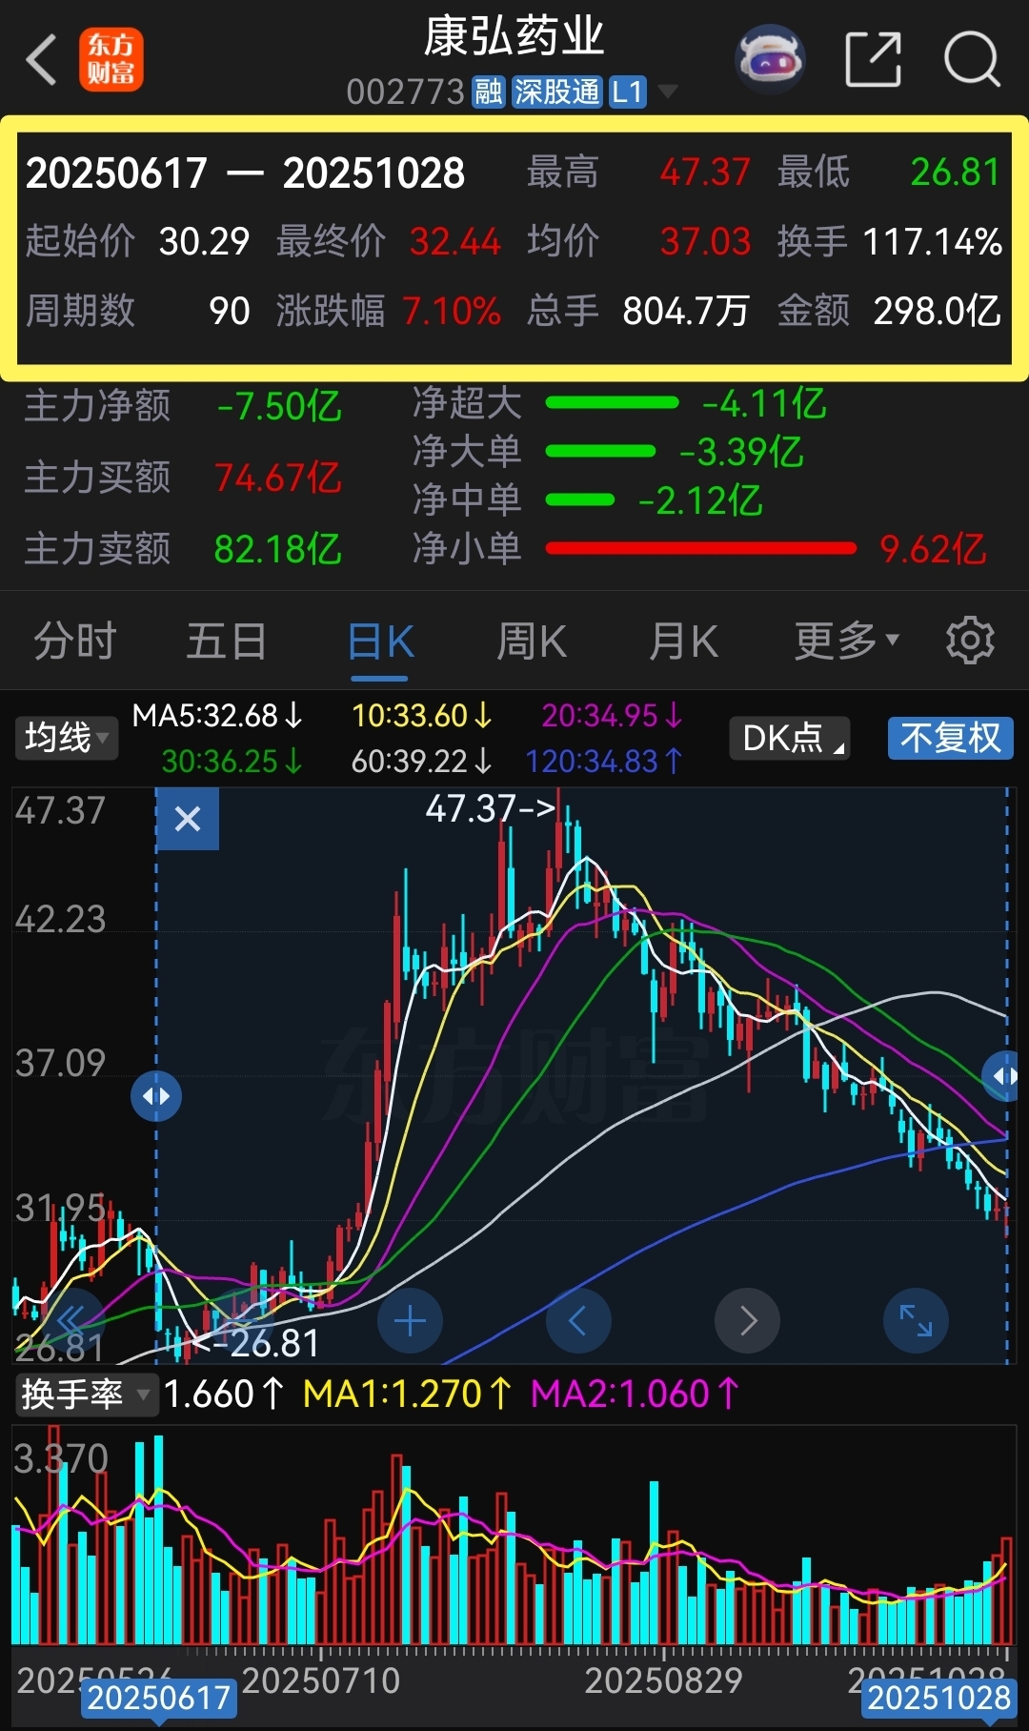The image size is (1029, 1731).
Task: Open the DK点 selector
Action: (x=790, y=738)
